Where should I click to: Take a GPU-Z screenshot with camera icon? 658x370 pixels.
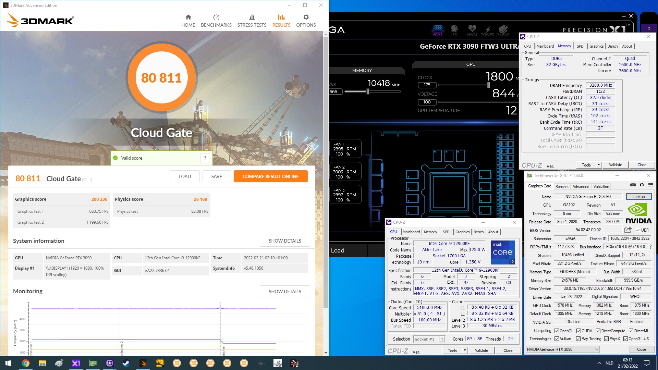(x=633, y=185)
